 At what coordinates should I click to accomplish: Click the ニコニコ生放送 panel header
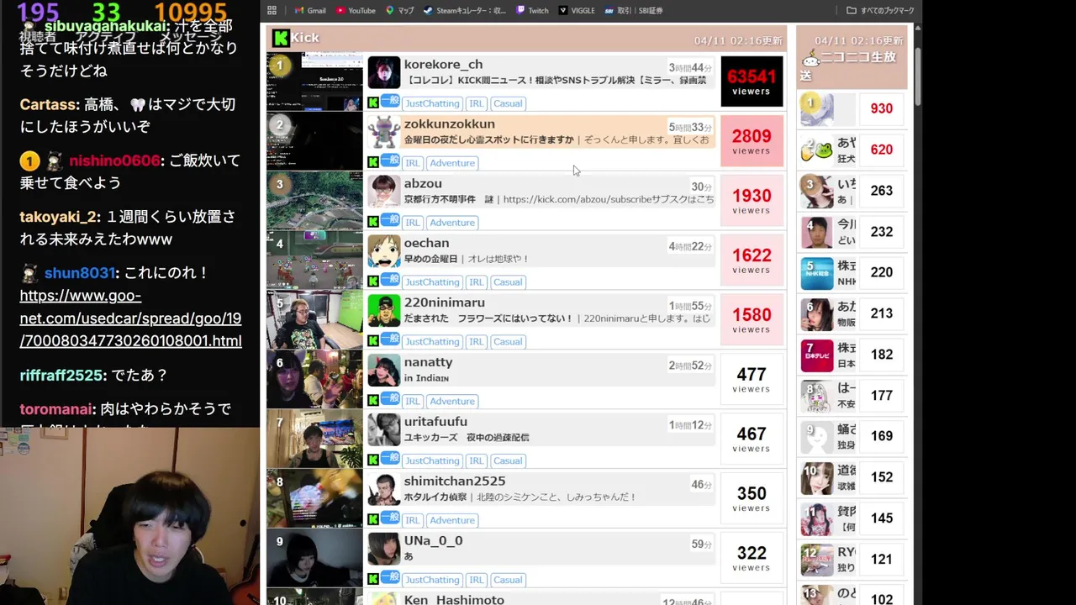[x=852, y=57]
